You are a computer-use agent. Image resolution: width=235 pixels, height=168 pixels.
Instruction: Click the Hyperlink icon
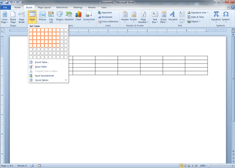[99, 13]
